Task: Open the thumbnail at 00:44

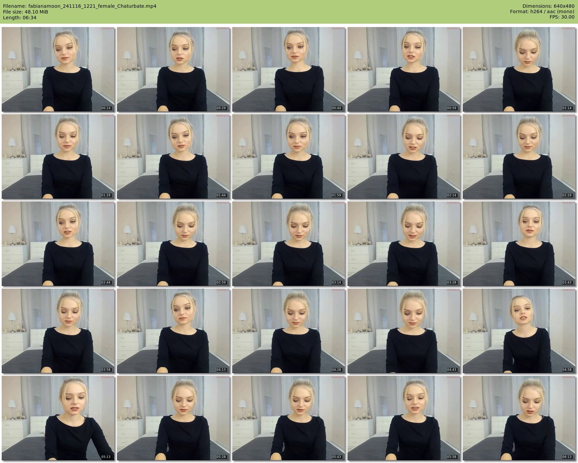Action: pos(288,69)
